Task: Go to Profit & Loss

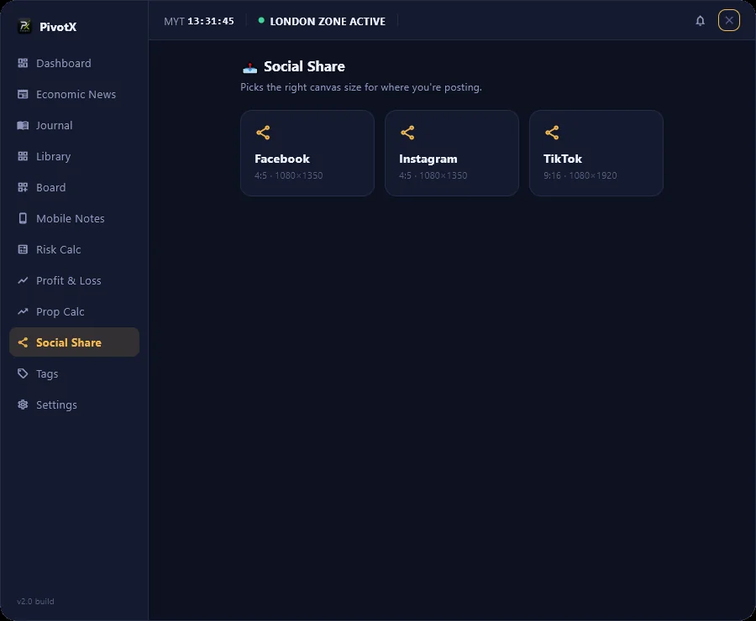Action: click(x=74, y=280)
